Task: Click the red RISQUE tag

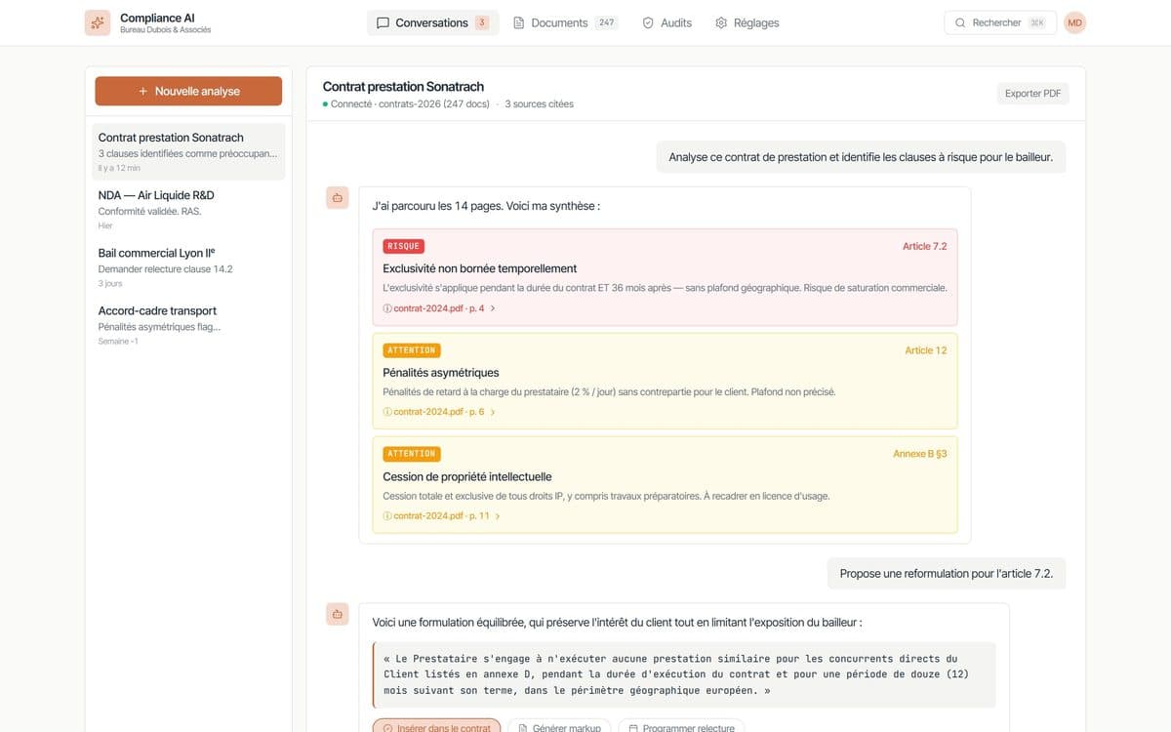Action: 403,246
